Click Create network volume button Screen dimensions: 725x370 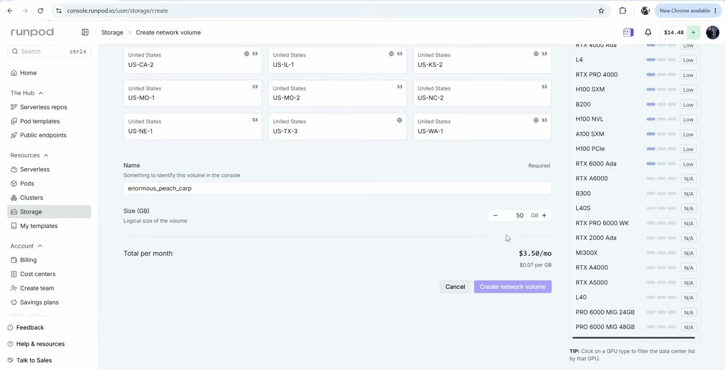[x=513, y=287]
